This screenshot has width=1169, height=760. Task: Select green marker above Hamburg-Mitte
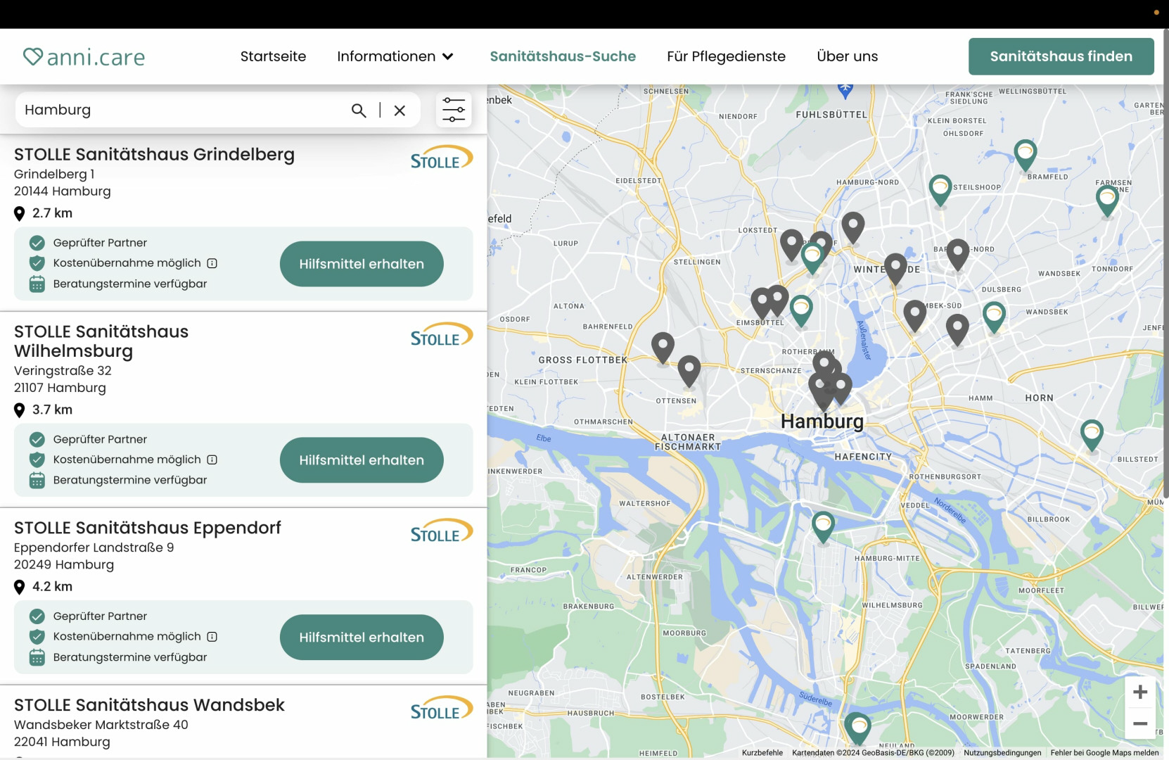823,526
